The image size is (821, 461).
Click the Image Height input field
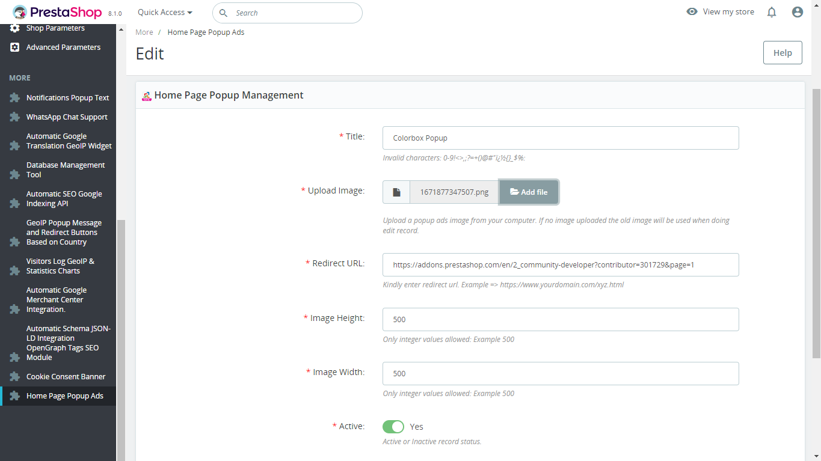pyautogui.click(x=560, y=319)
